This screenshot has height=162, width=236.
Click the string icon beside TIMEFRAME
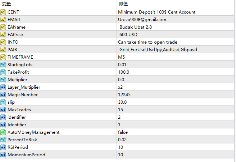pyautogui.click(x=3, y=57)
